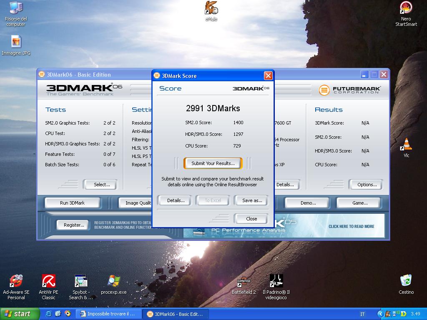Click the HDR/SM3.0 Score value 1297
Screen dimensions: 427x320
[238, 135]
